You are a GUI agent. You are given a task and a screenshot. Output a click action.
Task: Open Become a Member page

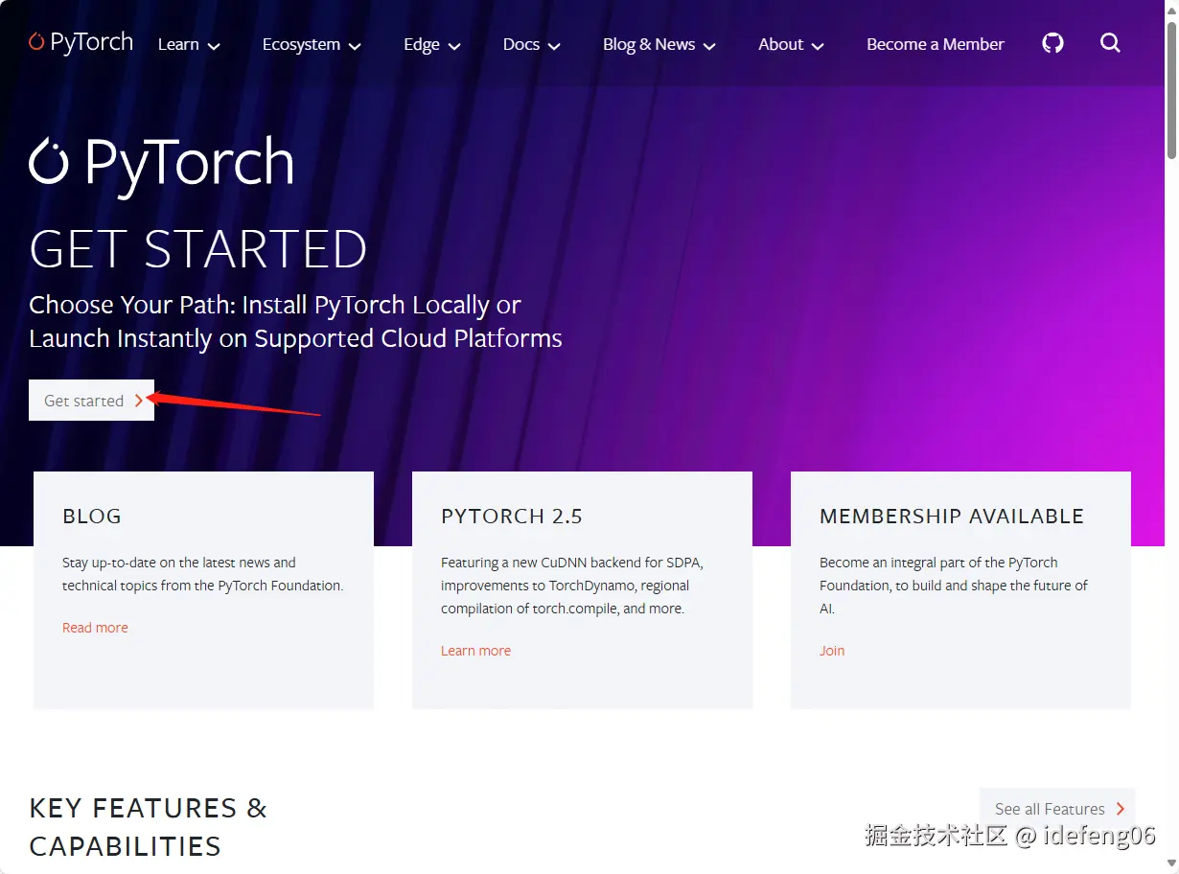936,44
